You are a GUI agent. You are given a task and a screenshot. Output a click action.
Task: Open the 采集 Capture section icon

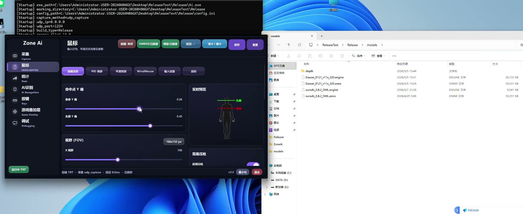click(x=15, y=56)
